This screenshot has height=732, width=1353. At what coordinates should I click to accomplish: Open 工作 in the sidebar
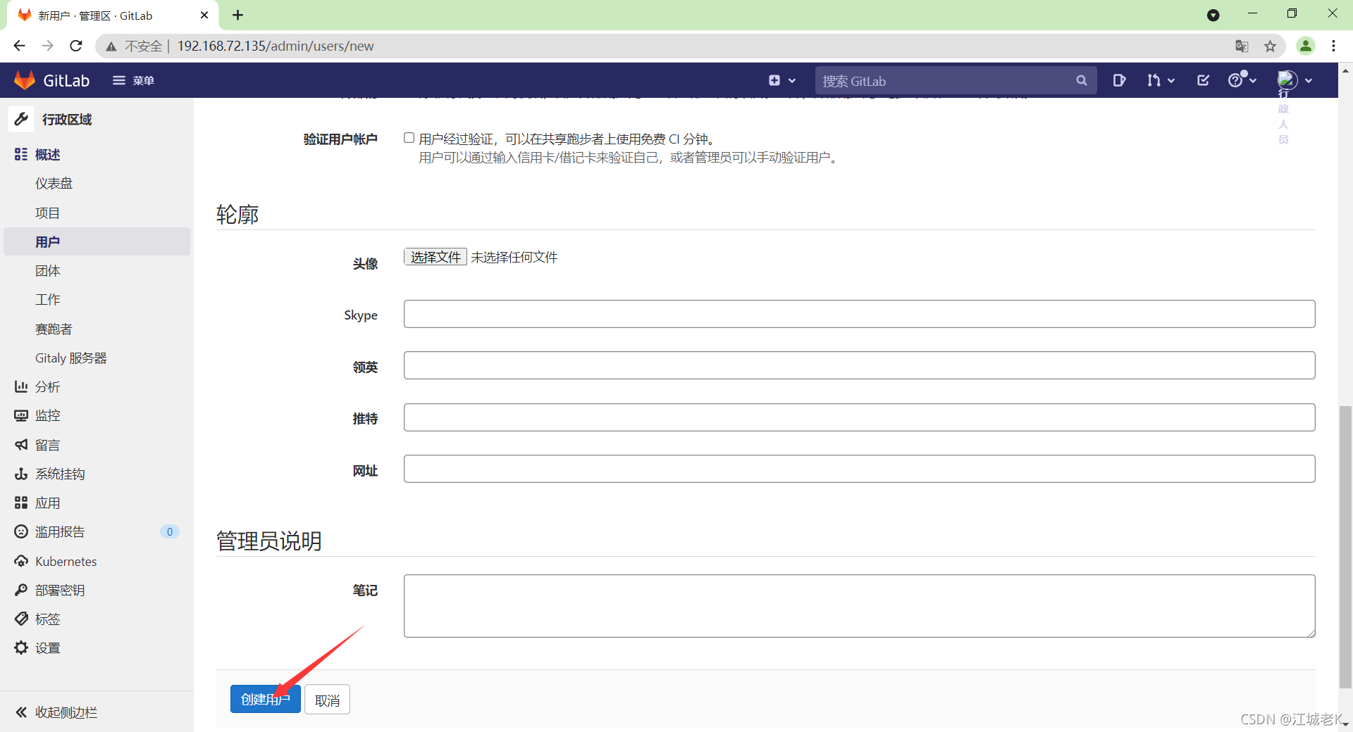pos(47,299)
